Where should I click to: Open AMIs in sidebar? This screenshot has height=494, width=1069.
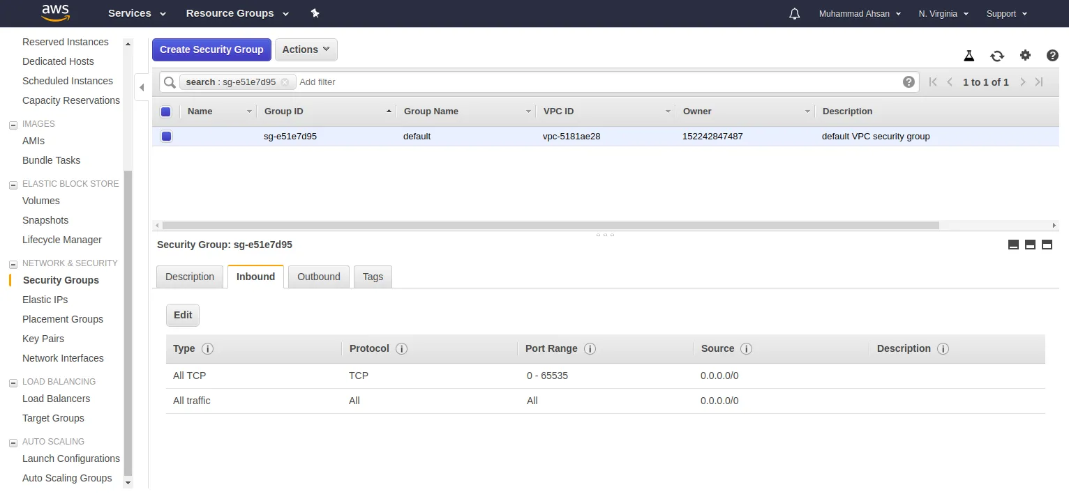pyautogui.click(x=33, y=141)
